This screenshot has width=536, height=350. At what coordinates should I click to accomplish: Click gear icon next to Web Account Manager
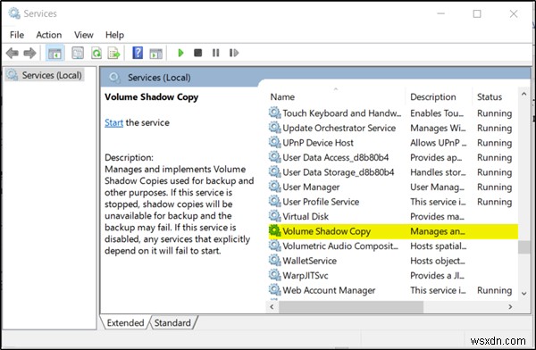274,289
